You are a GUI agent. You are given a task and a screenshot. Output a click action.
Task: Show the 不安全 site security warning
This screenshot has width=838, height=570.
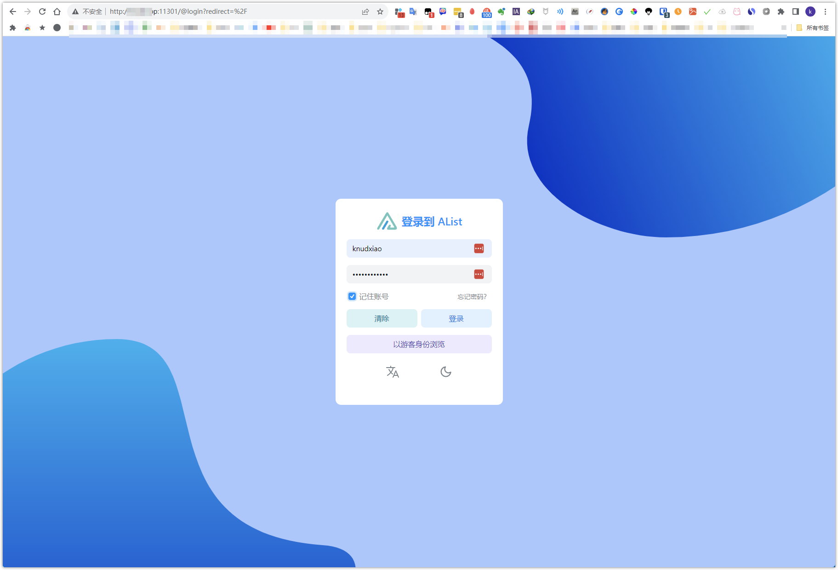pyautogui.click(x=87, y=12)
